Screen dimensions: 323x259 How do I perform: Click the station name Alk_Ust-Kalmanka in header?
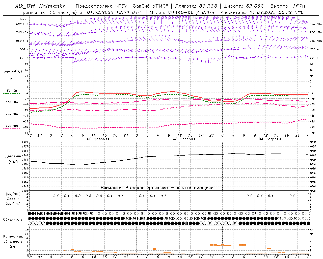[40, 6]
